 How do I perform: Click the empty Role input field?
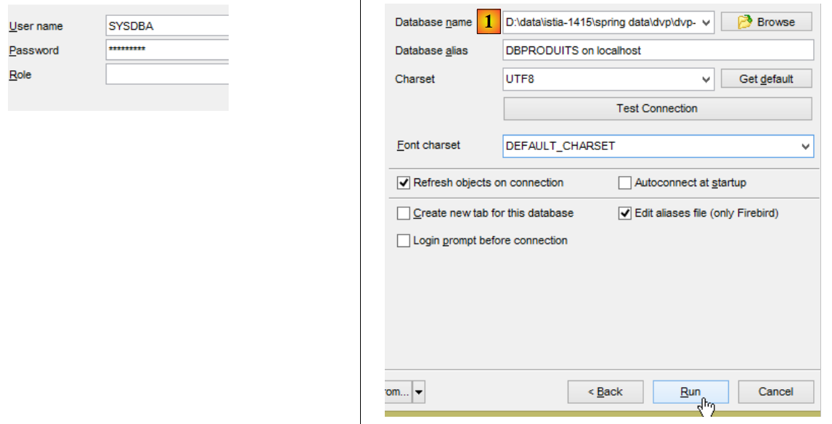pos(167,75)
